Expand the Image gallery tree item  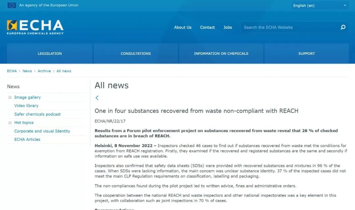[10, 97]
